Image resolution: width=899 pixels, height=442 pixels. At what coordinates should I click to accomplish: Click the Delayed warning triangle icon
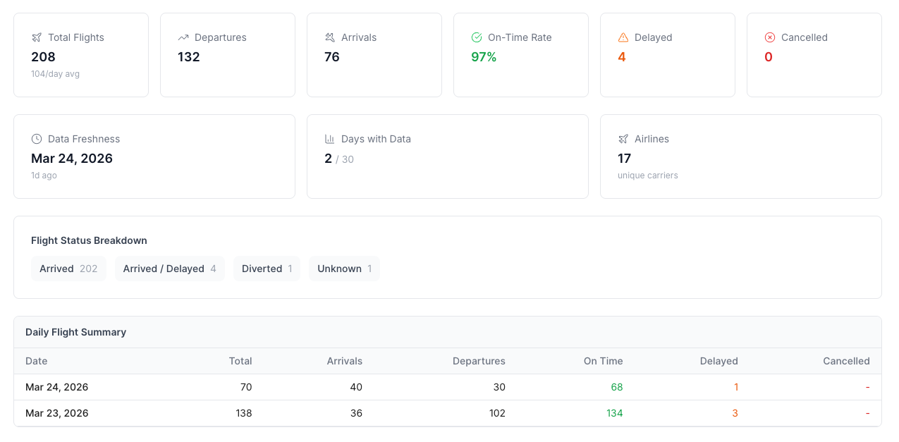click(623, 37)
